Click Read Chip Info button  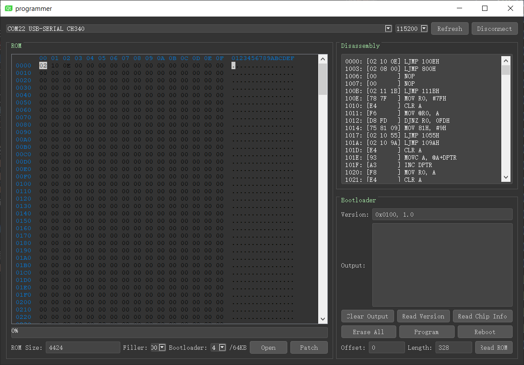[x=483, y=316]
